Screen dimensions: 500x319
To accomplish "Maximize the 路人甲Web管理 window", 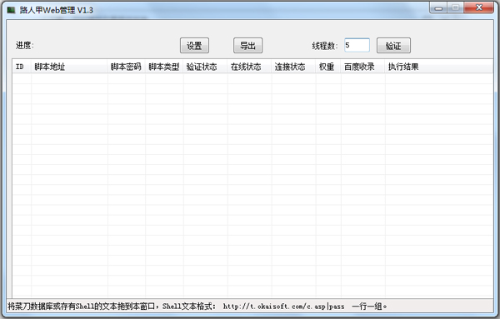I will [455, 7].
